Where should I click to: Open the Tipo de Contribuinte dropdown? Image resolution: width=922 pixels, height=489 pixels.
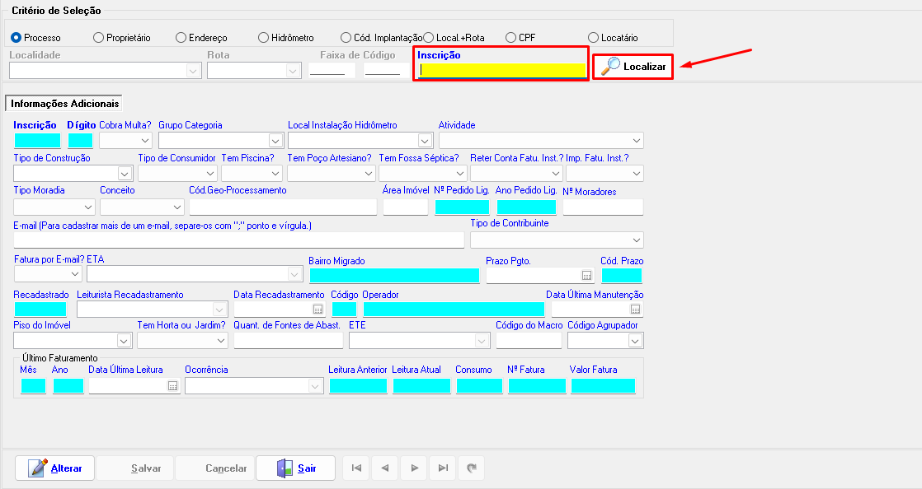[x=636, y=240]
